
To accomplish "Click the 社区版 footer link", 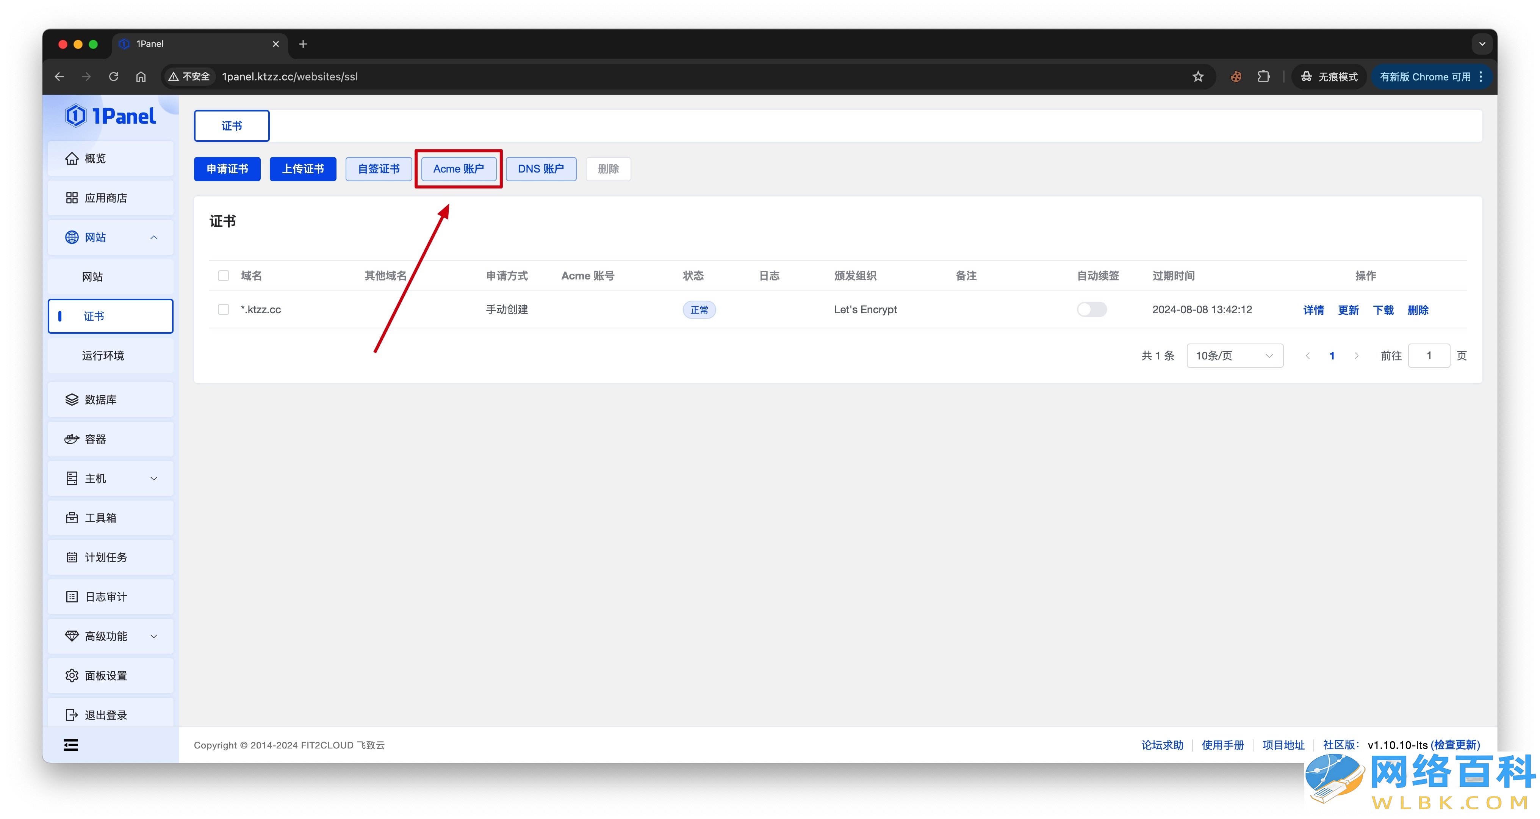I will pyautogui.click(x=1341, y=745).
